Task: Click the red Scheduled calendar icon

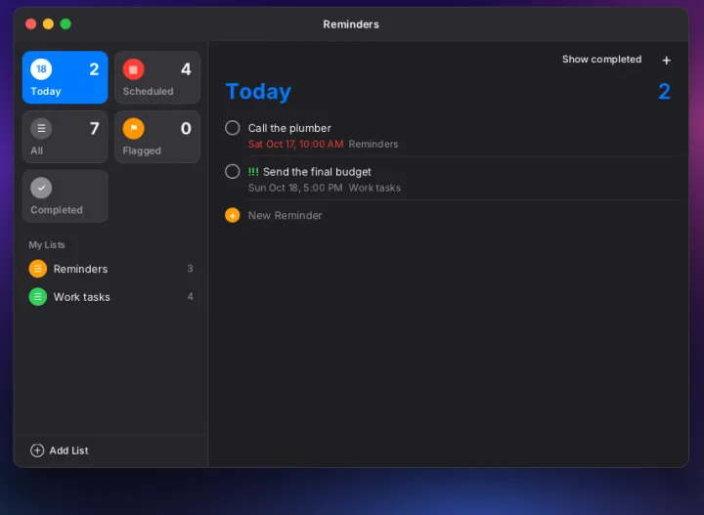Action: click(x=133, y=69)
